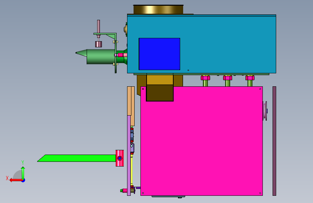Screen dimensions: 313x203
Task: Click the top-left corner hole of the magenta box
Action: tap(143, 89)
